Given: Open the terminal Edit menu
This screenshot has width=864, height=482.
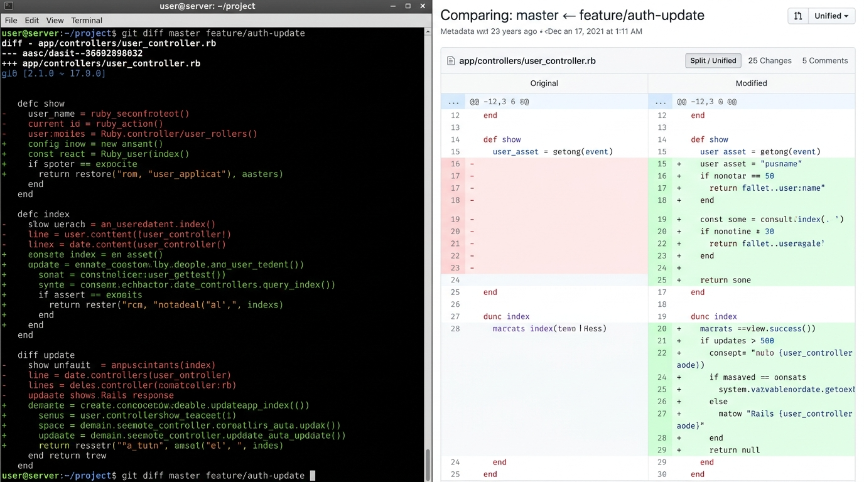Looking at the screenshot, I should point(31,20).
